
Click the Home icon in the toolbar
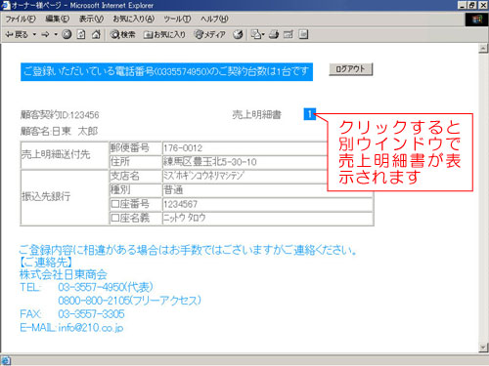pyautogui.click(x=96, y=34)
